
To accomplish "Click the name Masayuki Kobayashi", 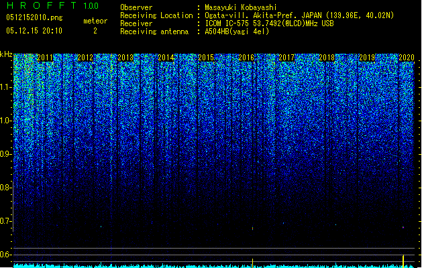I will coord(241,7).
